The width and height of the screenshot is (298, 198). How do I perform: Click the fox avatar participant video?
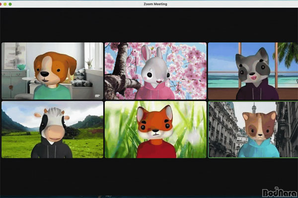click(x=155, y=130)
